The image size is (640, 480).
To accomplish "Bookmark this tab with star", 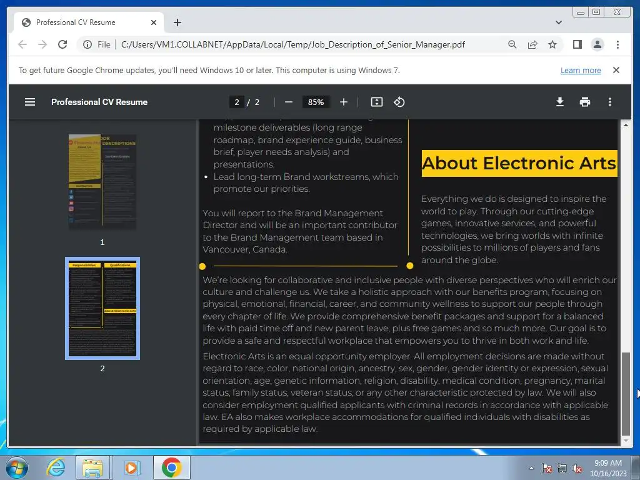I will pyautogui.click(x=552, y=44).
